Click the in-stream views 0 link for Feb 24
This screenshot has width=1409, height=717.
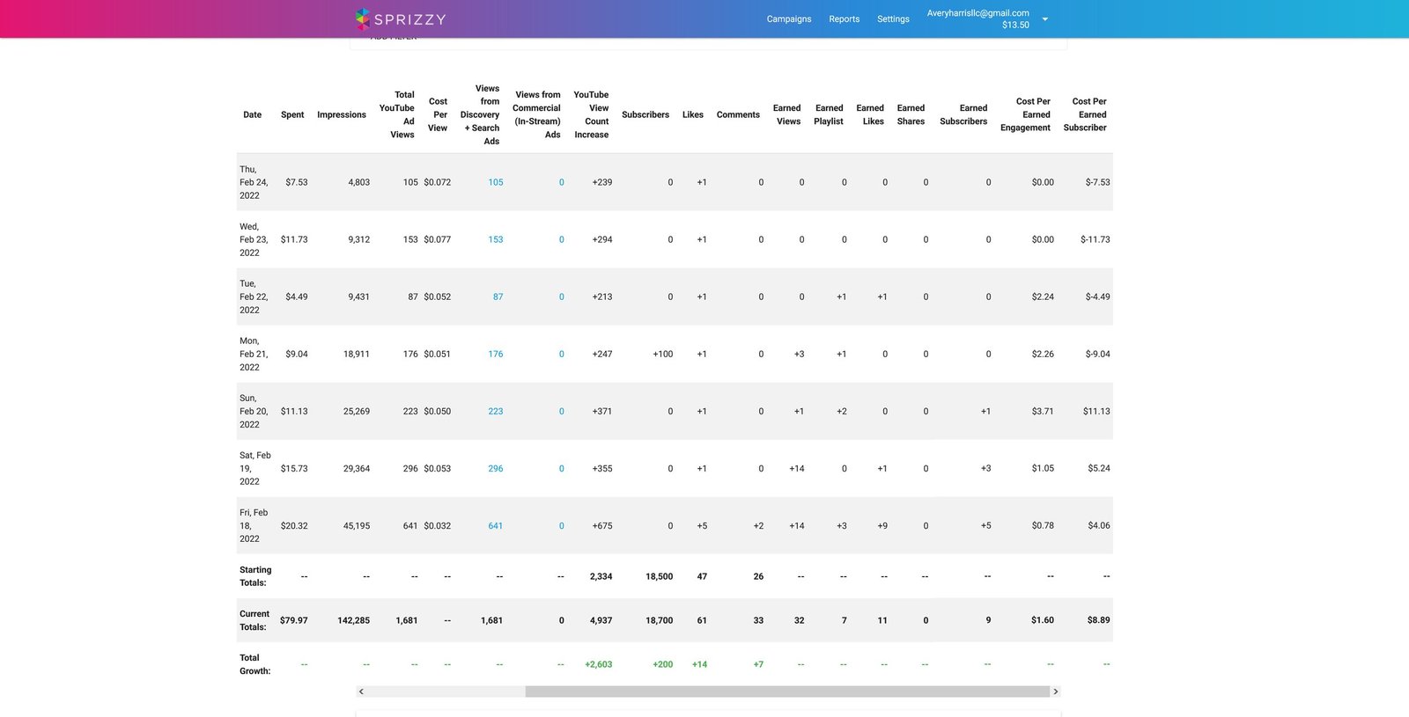561,182
